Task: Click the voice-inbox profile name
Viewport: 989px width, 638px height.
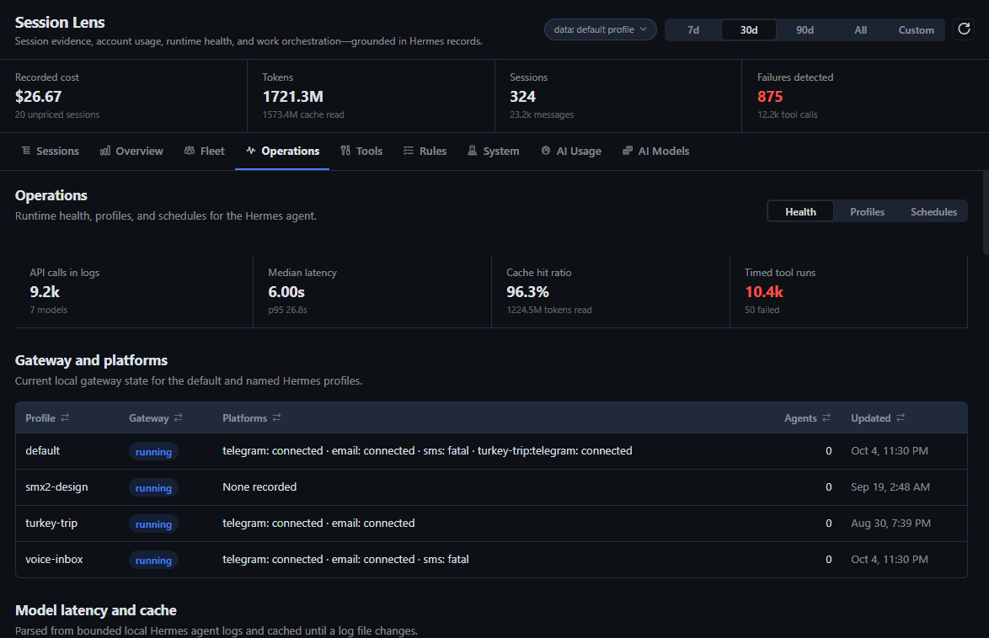Action: (54, 559)
